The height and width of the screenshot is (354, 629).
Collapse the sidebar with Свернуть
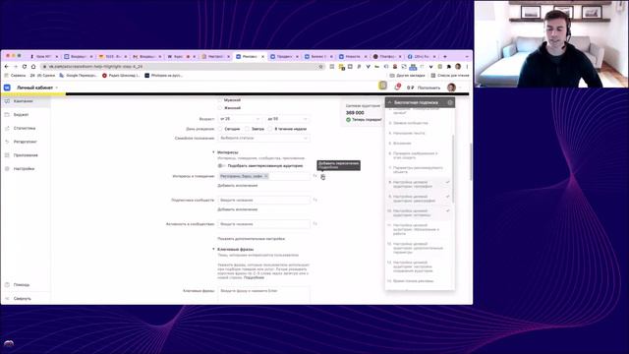click(21, 299)
